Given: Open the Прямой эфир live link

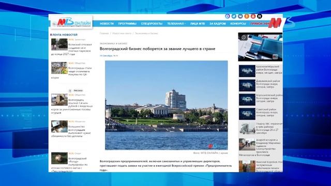Looking at the screenshot, I should pos(260,24).
